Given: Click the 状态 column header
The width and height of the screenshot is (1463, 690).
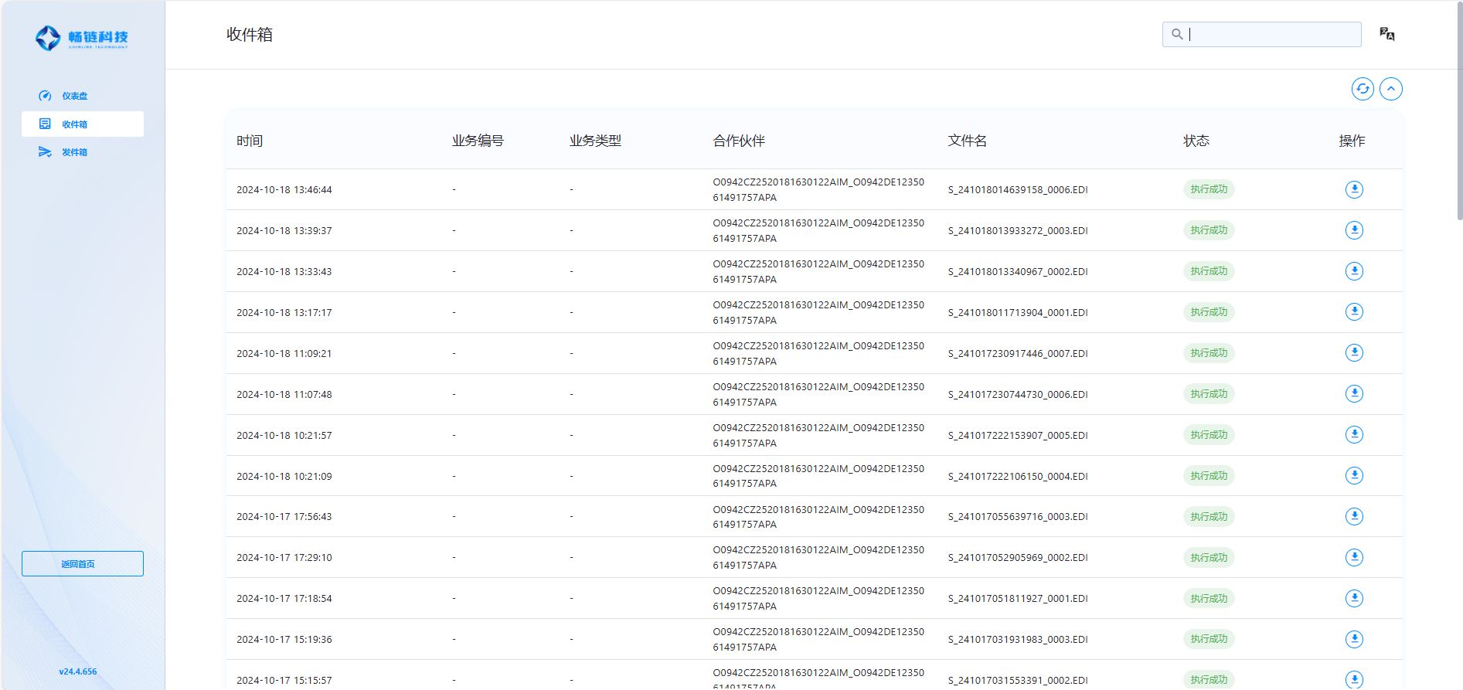Looking at the screenshot, I should pos(1196,141).
